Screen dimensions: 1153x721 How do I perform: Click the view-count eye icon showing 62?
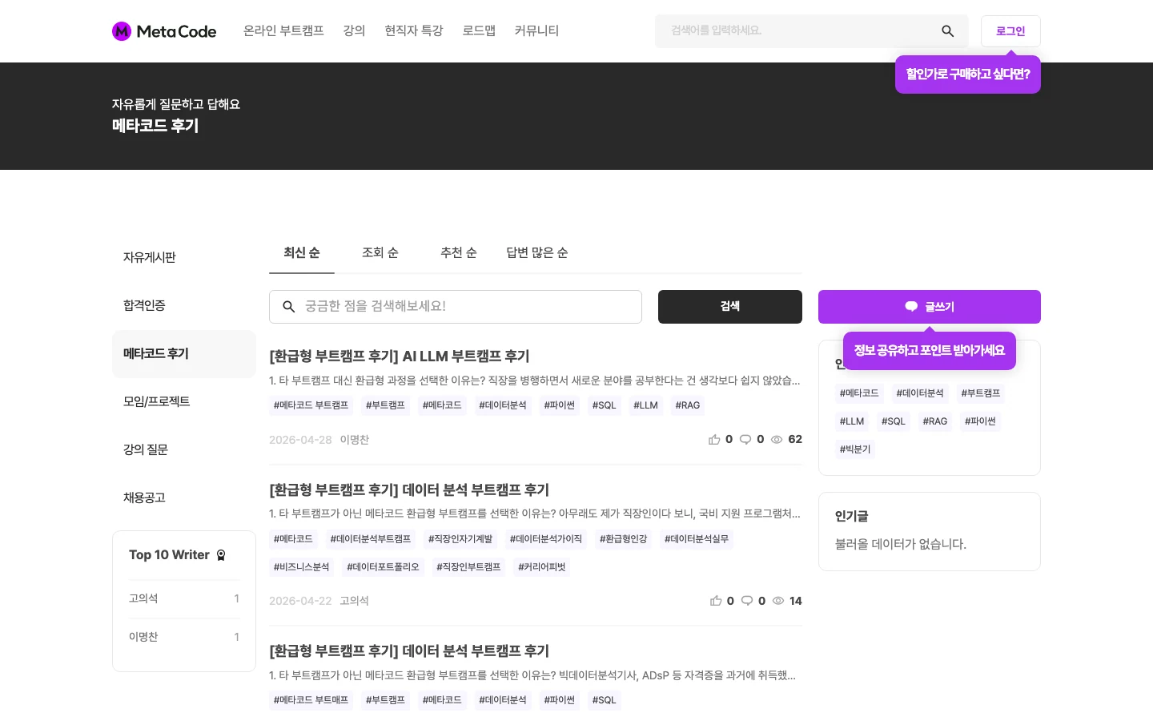(777, 439)
